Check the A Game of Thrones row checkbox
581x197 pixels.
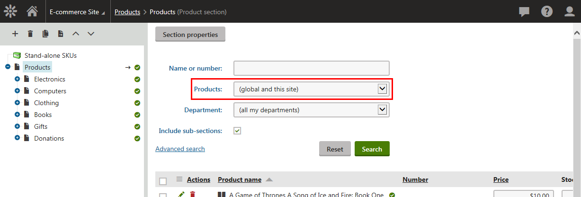[163, 195]
